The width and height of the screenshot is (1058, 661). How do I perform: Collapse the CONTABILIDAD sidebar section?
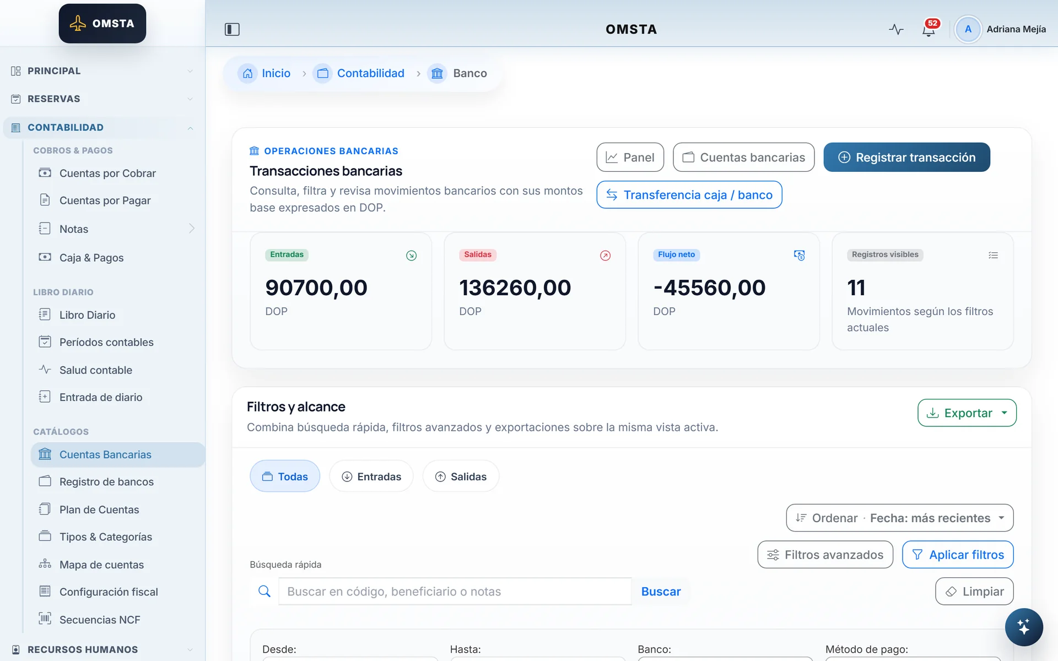(x=102, y=128)
